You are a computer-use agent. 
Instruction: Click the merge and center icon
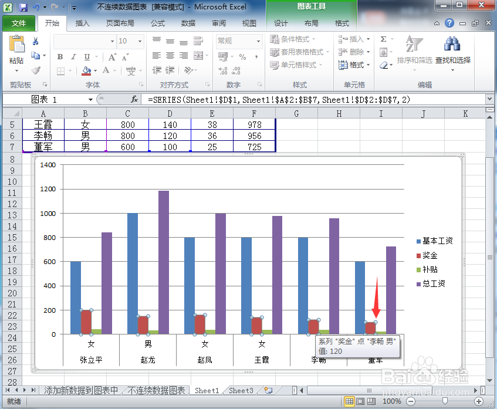[198, 56]
